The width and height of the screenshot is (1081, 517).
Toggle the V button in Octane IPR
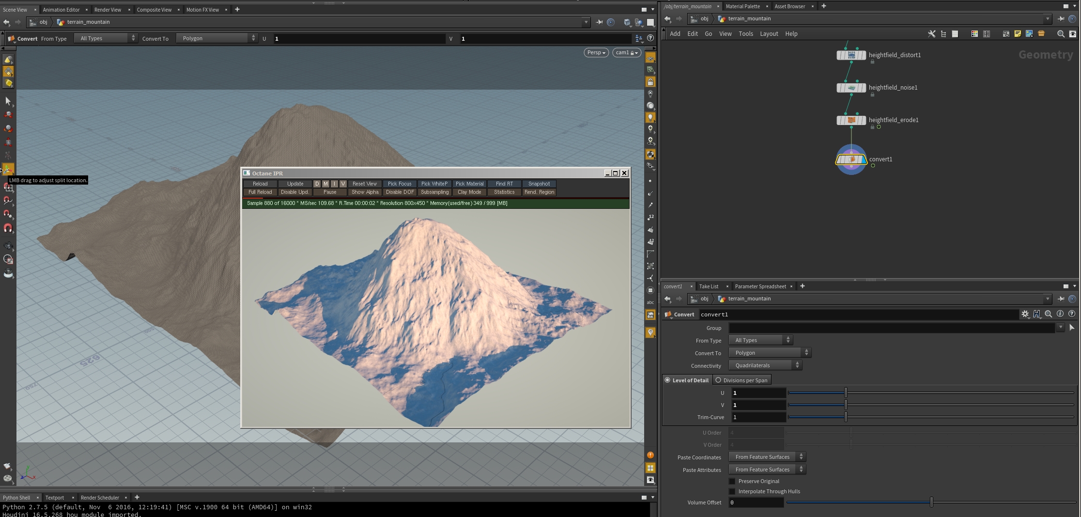coord(343,184)
